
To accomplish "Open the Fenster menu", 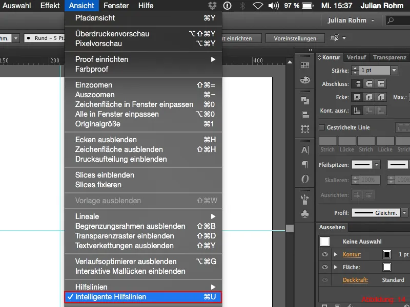I will 116,6.
